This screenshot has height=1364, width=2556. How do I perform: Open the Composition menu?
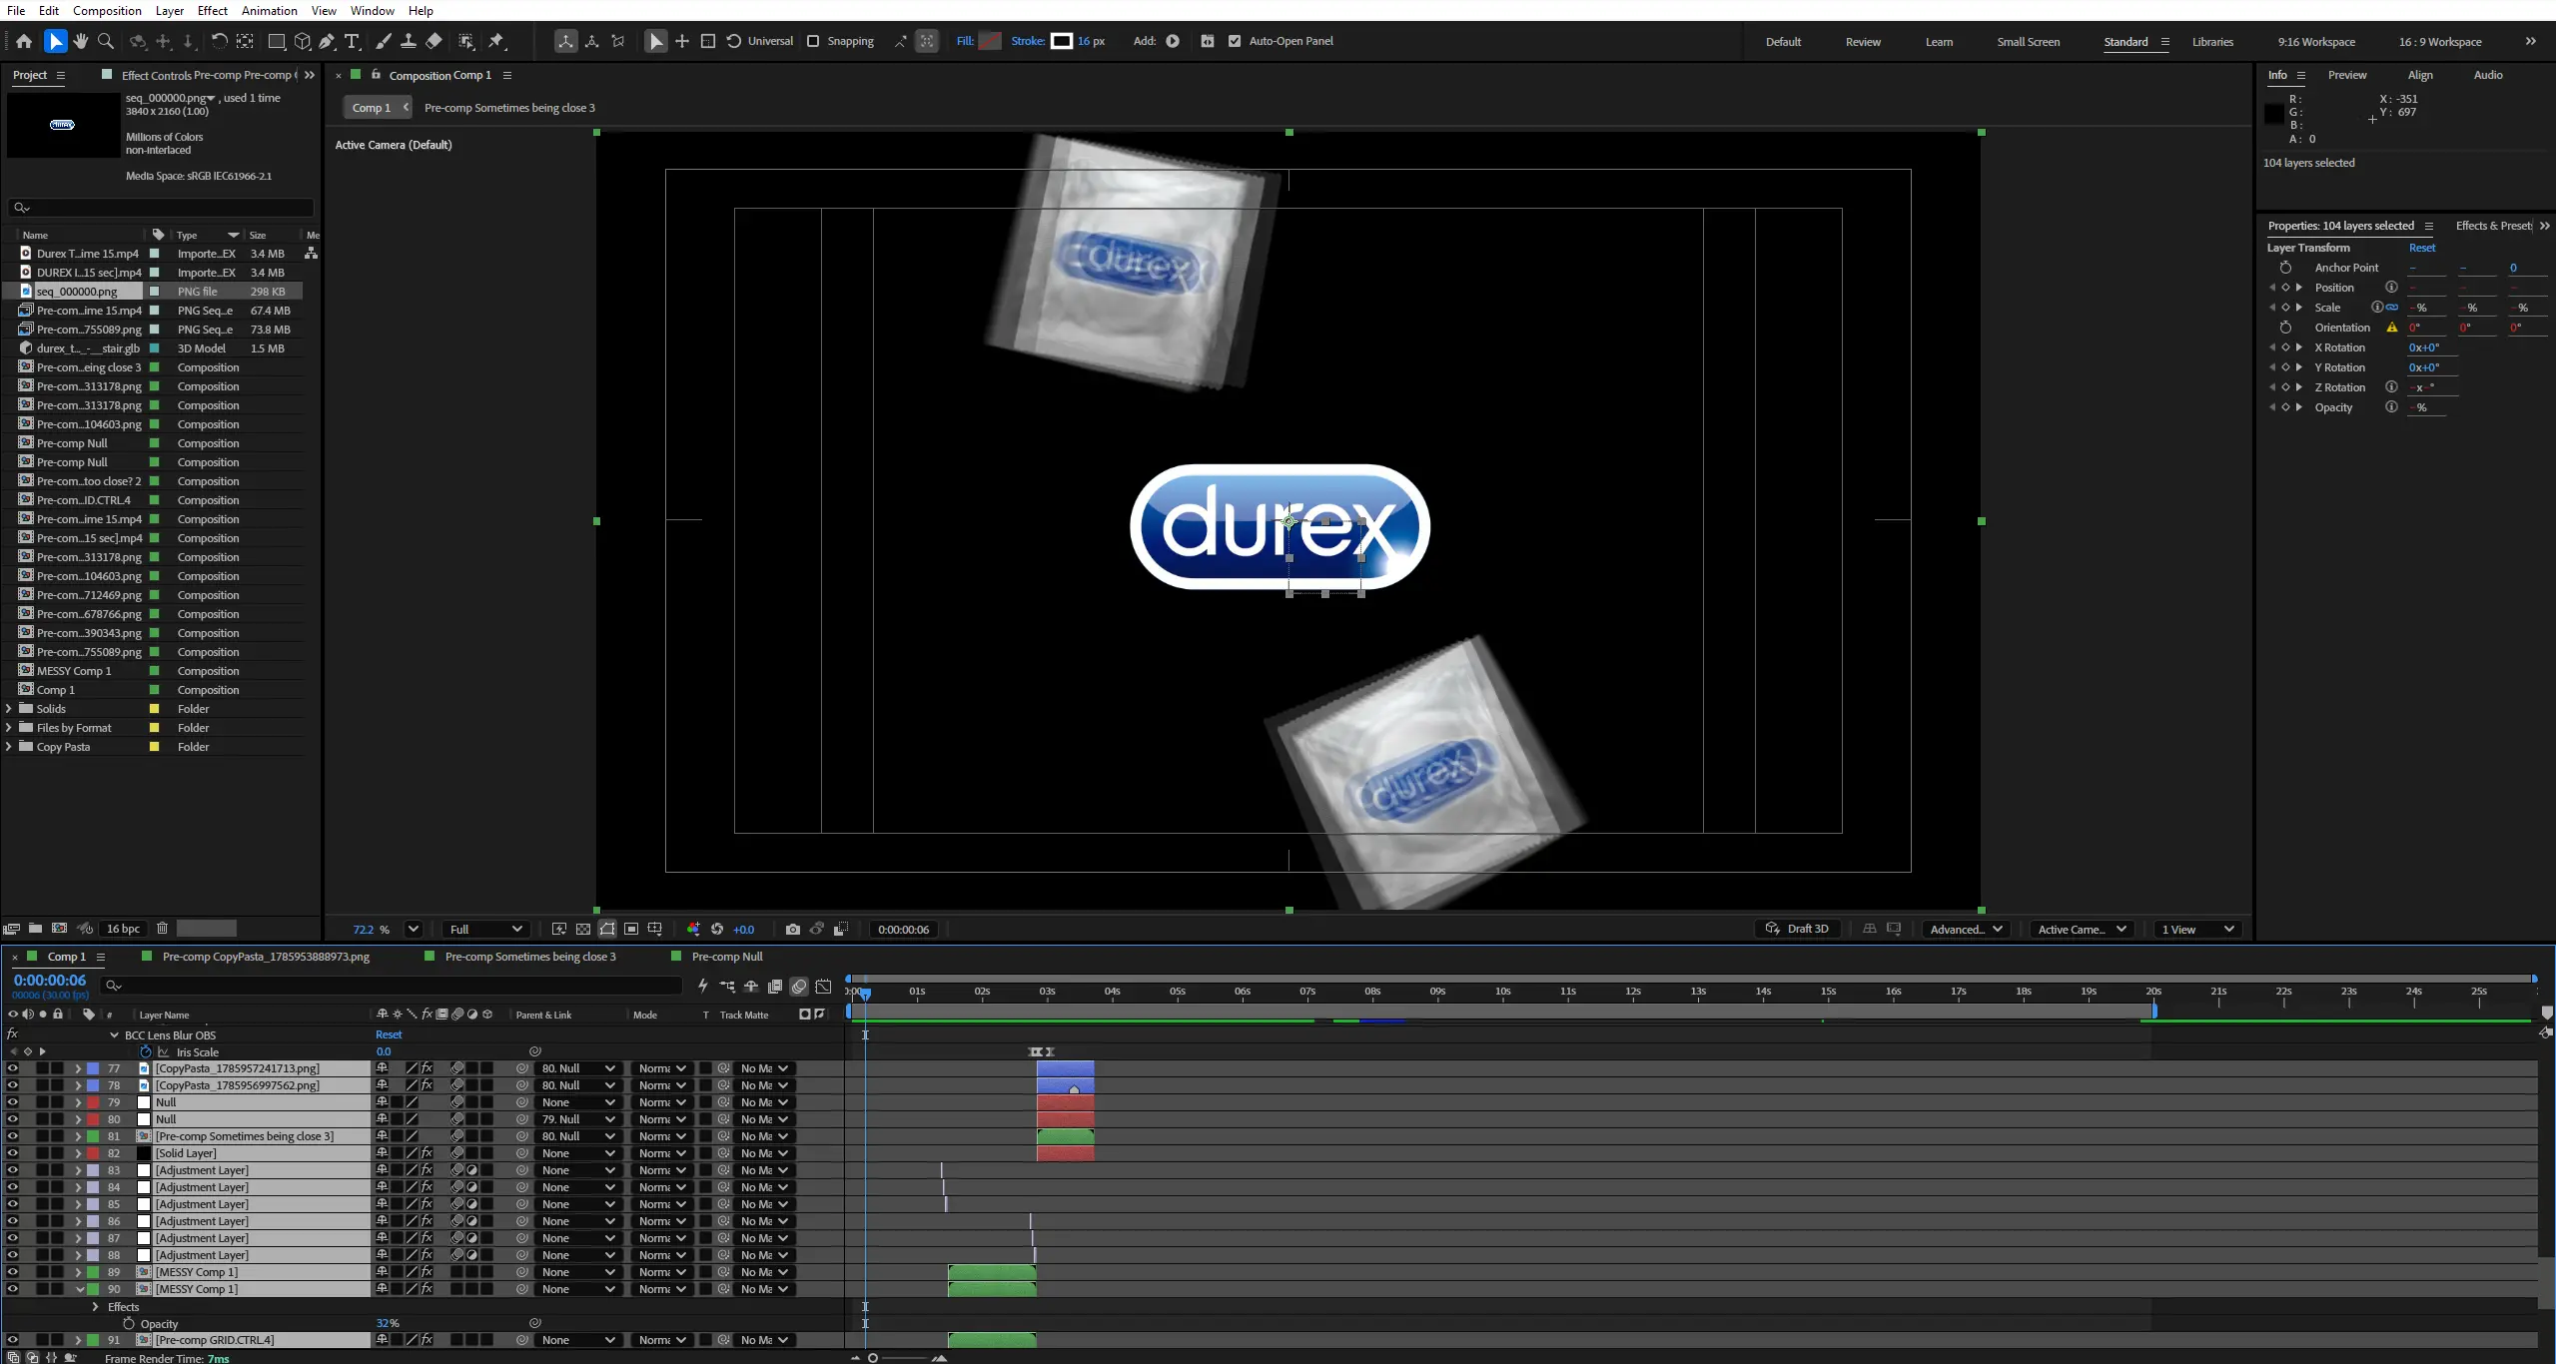tap(107, 11)
